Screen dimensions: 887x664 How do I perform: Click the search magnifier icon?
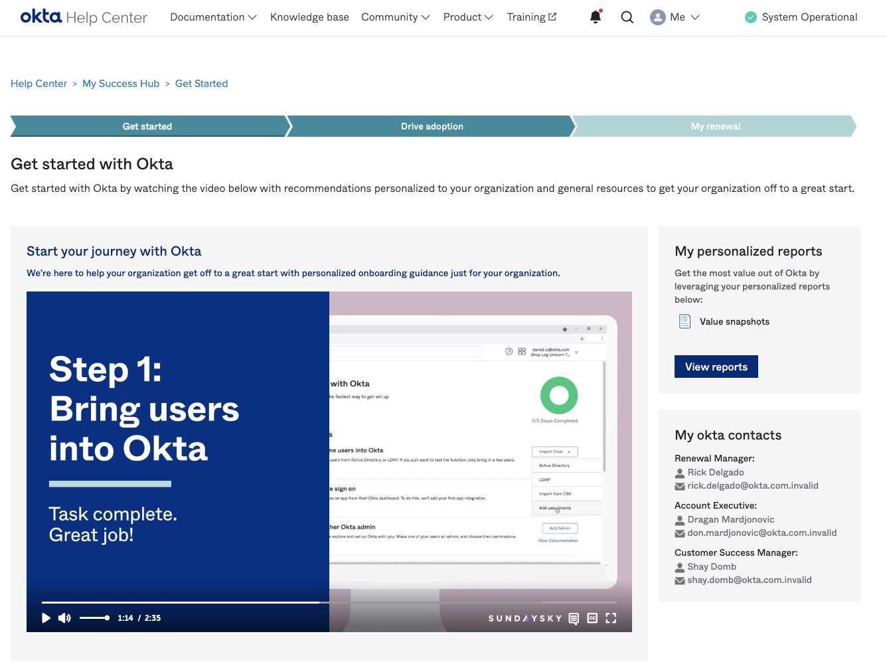tap(627, 17)
